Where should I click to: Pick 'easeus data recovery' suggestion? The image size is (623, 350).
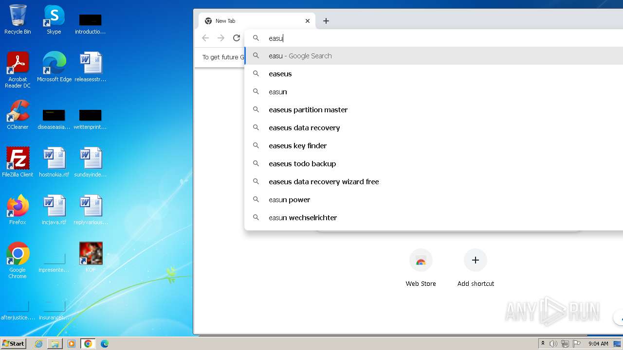(434, 128)
